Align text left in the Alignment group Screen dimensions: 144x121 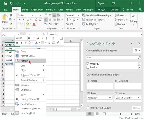click(x=46, y=20)
